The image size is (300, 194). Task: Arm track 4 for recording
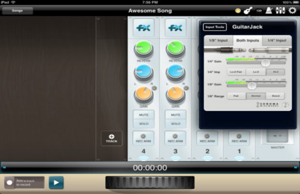(144, 138)
